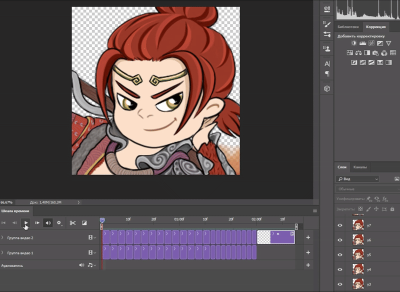Toggle timeline audio playback
Image resolution: width=400 pixels, height=292 pixels.
pos(48,223)
